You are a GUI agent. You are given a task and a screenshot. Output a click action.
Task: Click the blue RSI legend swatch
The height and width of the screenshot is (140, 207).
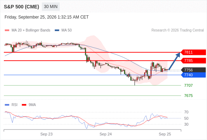click(x=7, y=105)
